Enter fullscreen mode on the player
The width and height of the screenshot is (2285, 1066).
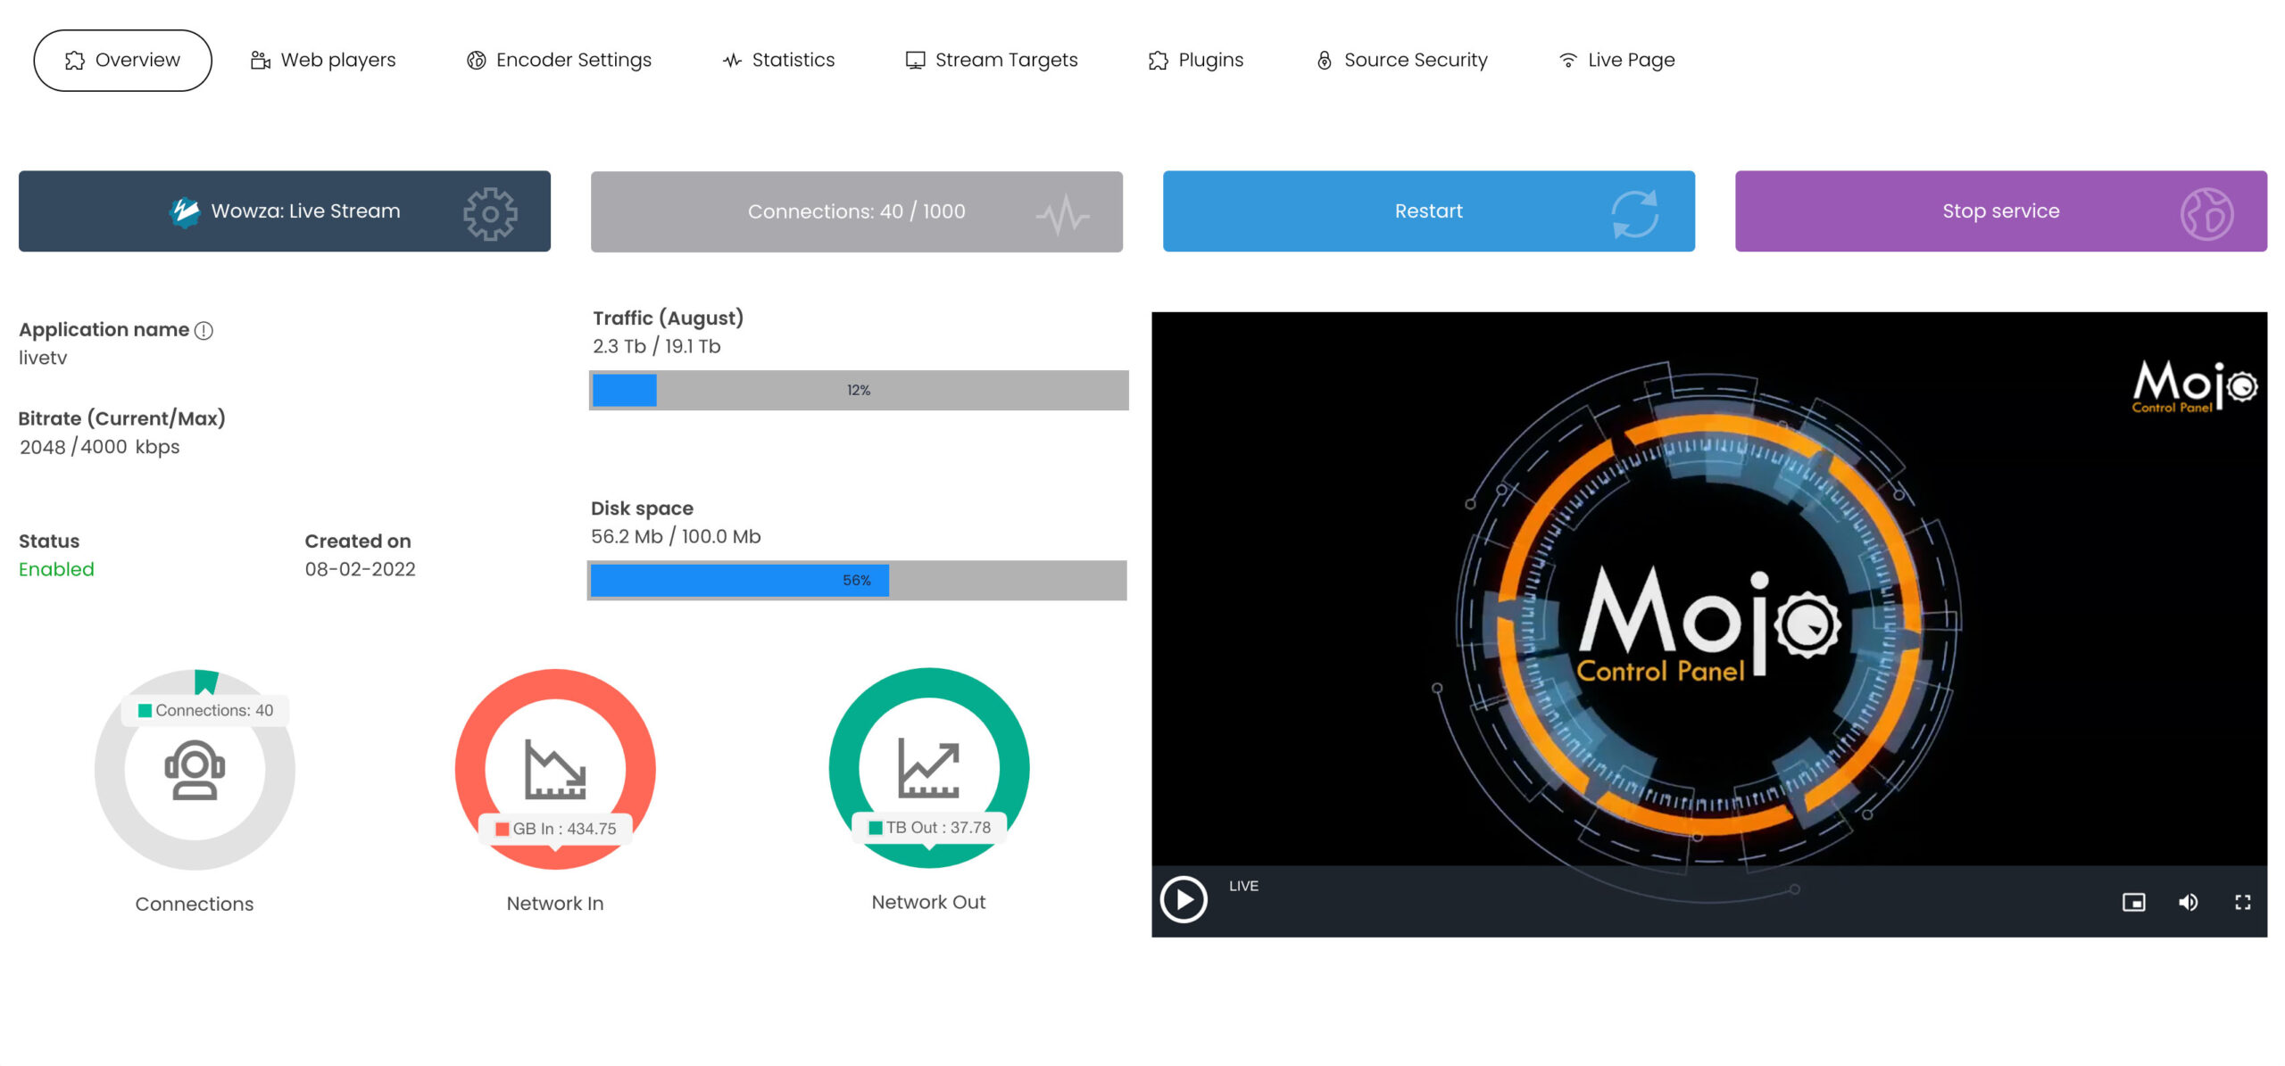click(x=2242, y=902)
